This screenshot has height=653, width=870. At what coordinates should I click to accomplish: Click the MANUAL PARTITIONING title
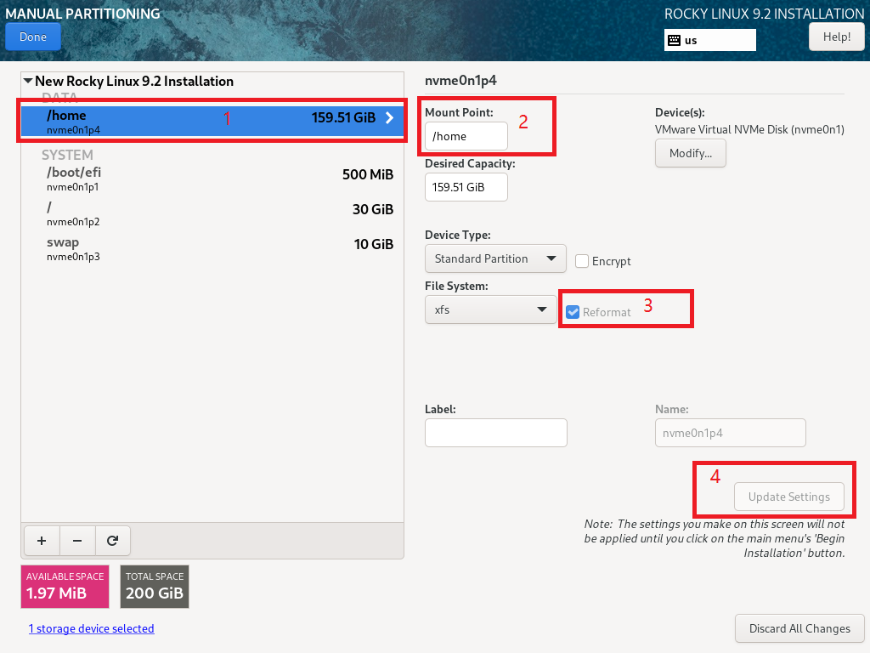(82, 14)
